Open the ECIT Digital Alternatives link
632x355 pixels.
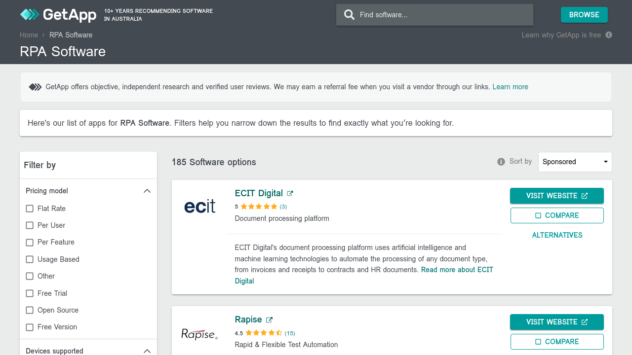tap(557, 235)
